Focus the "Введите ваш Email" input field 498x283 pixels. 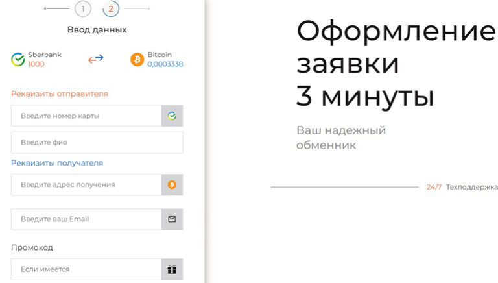coord(86,219)
